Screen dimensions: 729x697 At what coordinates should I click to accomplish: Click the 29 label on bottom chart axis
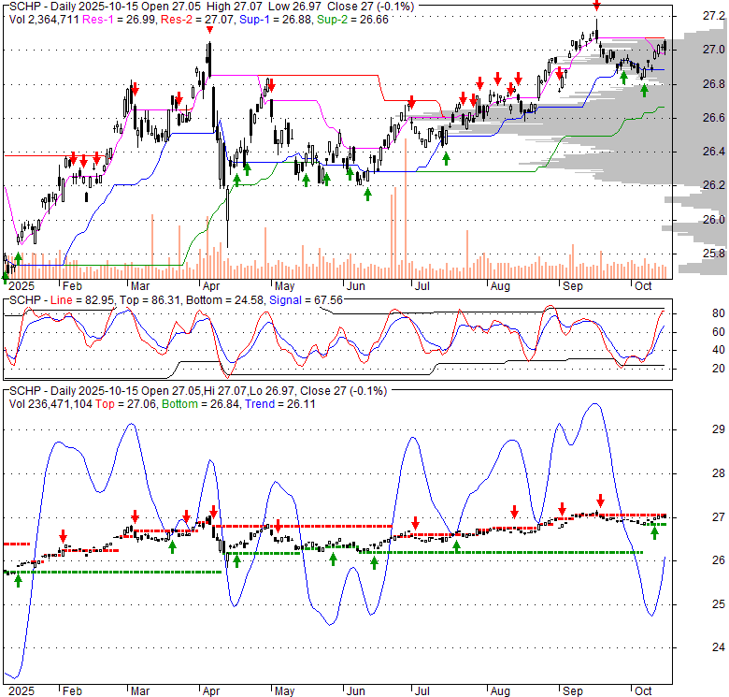click(x=719, y=429)
